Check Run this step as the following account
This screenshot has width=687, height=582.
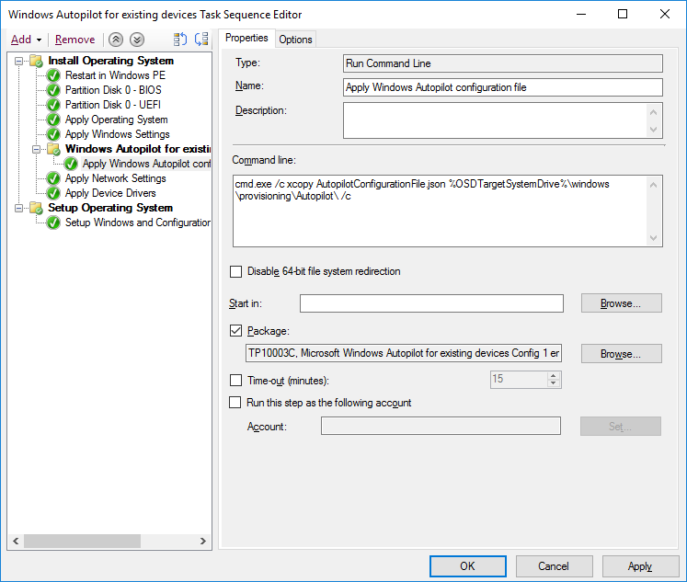click(235, 402)
